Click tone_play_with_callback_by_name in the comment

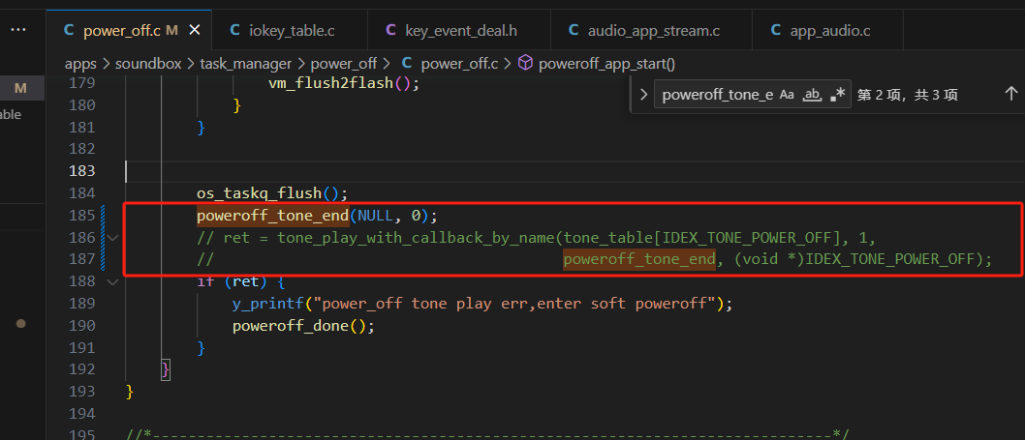416,237
